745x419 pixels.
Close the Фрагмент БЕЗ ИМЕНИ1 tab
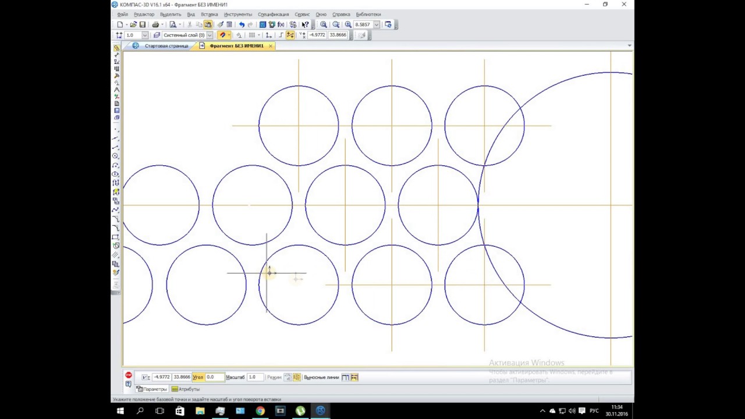click(271, 45)
